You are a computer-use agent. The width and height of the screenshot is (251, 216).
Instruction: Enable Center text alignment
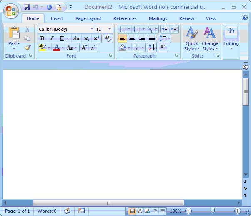pos(132,38)
